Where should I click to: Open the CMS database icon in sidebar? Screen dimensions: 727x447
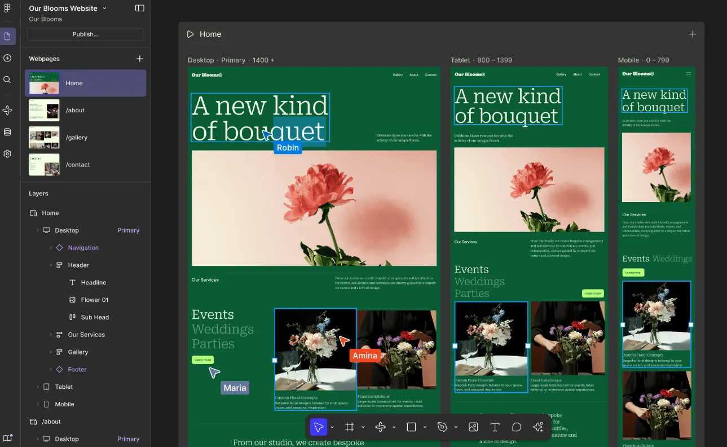pyautogui.click(x=7, y=132)
